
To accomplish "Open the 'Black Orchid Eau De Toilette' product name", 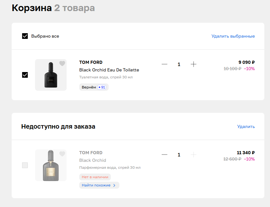I will [x=109, y=70].
